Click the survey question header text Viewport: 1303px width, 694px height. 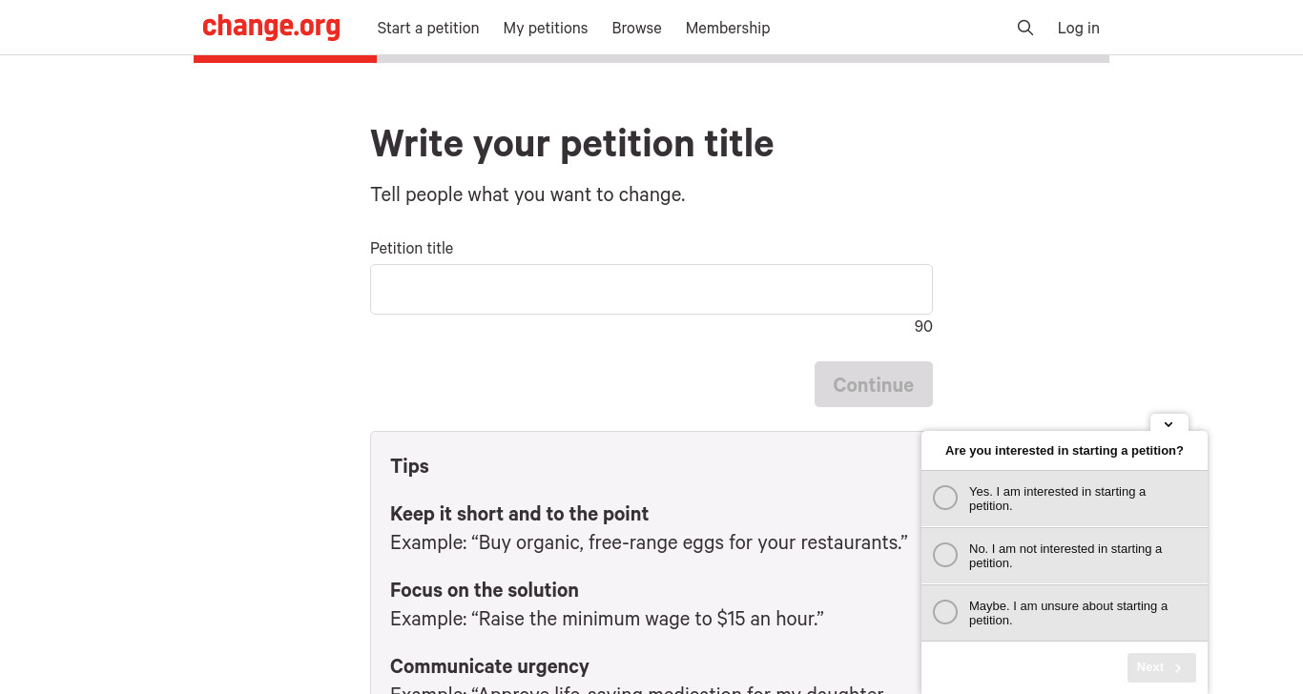point(1065,450)
